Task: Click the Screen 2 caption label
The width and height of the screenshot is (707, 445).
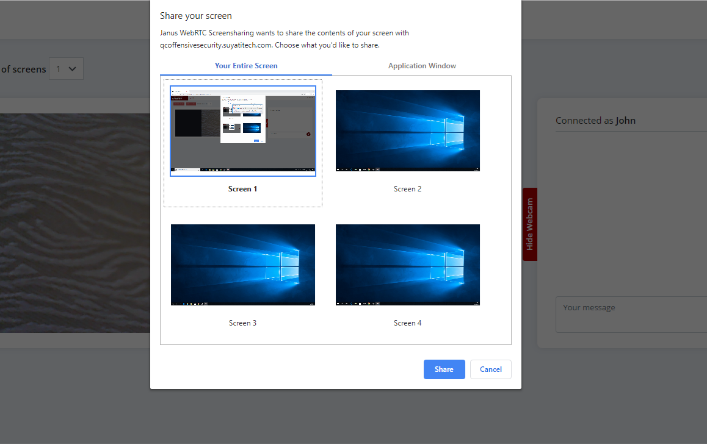Action: (407, 188)
